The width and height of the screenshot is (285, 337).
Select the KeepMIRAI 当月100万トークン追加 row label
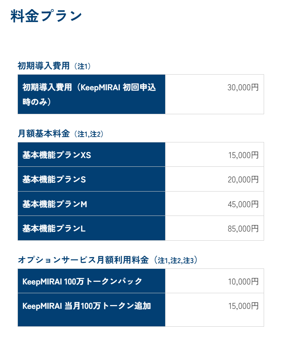coord(87,306)
